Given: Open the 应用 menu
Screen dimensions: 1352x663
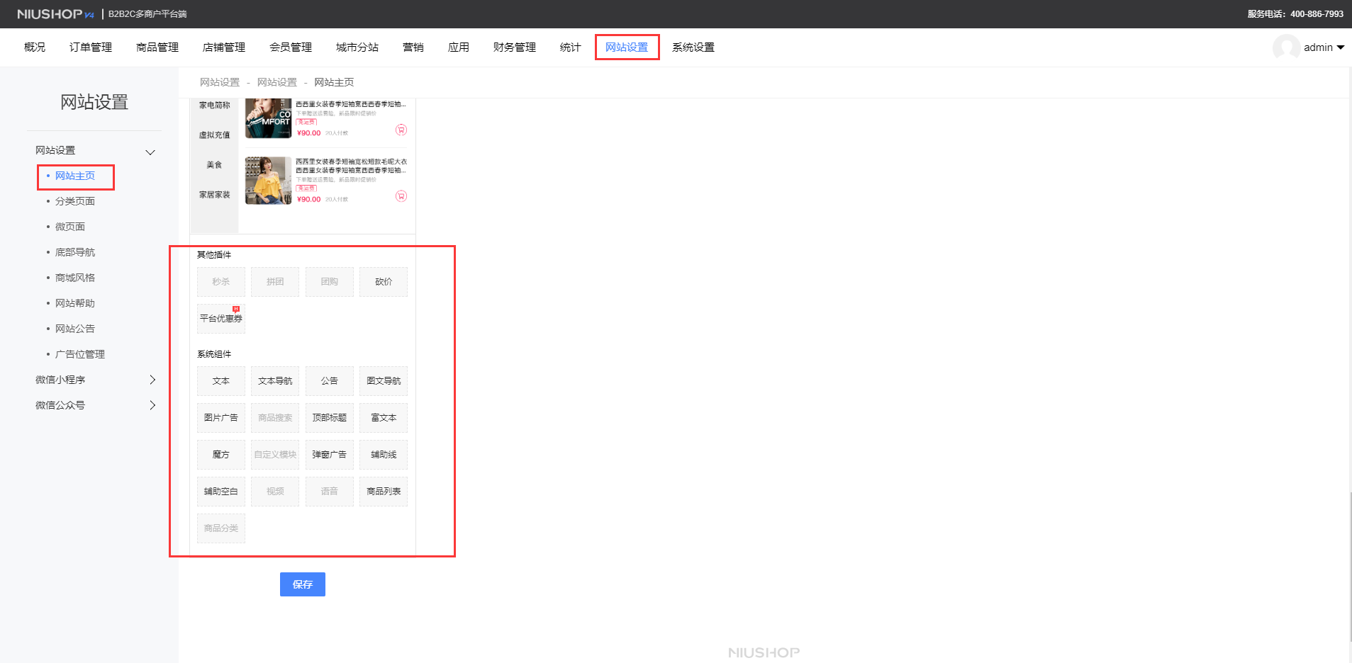Looking at the screenshot, I should tap(459, 47).
